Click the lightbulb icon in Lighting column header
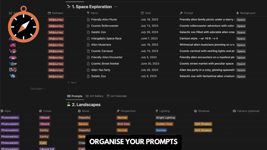Image resolution: width=267 pixels, height=150 pixels. pyautogui.click(x=157, y=111)
